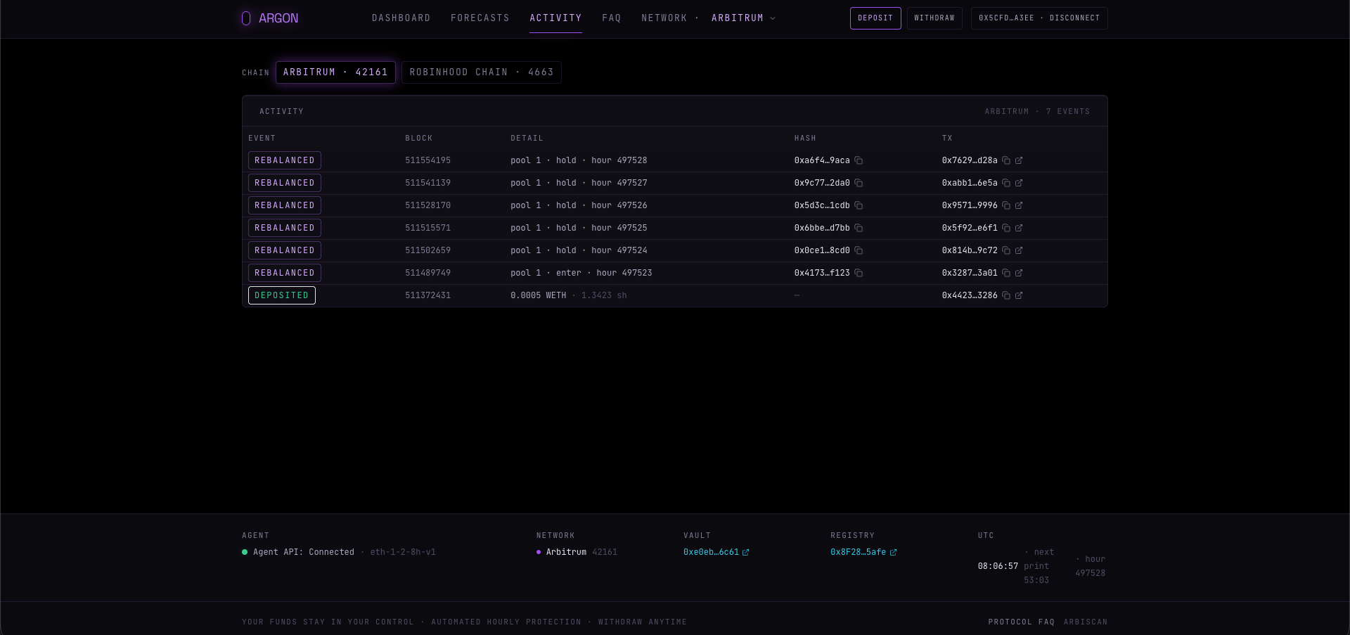
Task: Copy deposit tx 0x4423…3286
Action: (x=1006, y=295)
